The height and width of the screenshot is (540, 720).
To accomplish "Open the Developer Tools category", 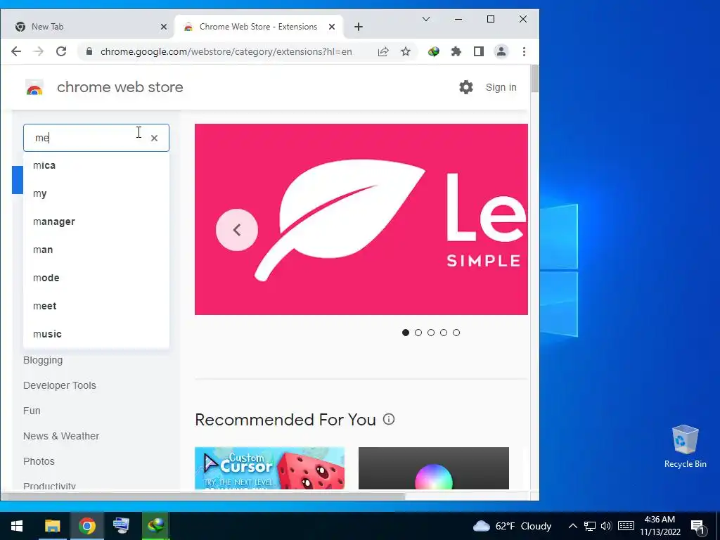I will tap(60, 385).
